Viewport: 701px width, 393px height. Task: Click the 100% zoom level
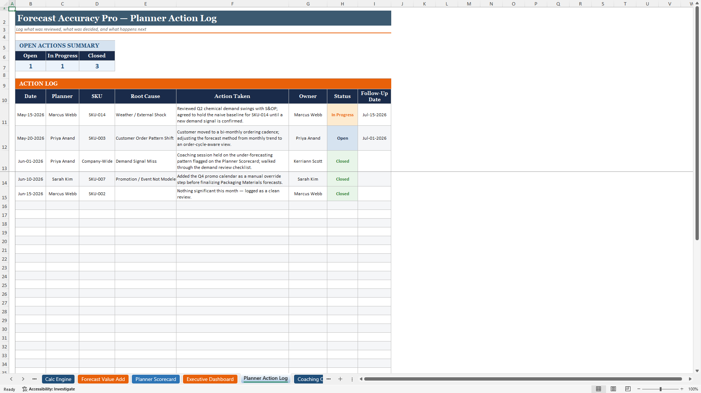(x=693, y=389)
